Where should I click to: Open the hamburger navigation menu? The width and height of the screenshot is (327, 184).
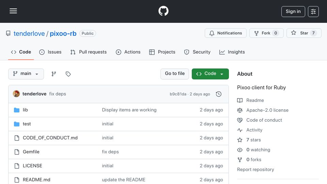coord(13,11)
